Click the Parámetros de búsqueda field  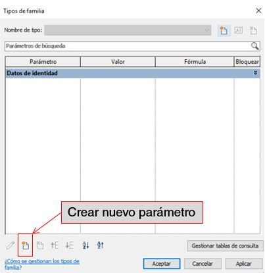(x=132, y=46)
